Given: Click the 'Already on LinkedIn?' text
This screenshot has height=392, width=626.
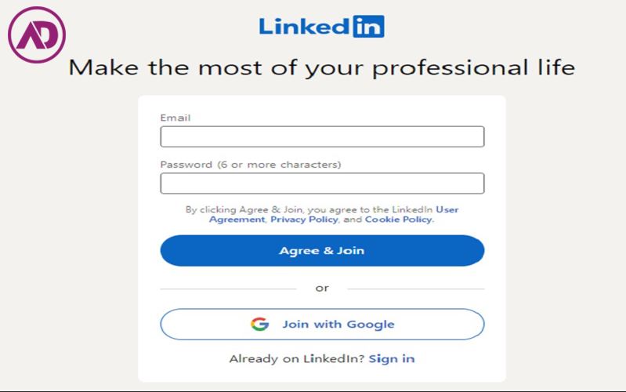Looking at the screenshot, I should (x=296, y=359).
